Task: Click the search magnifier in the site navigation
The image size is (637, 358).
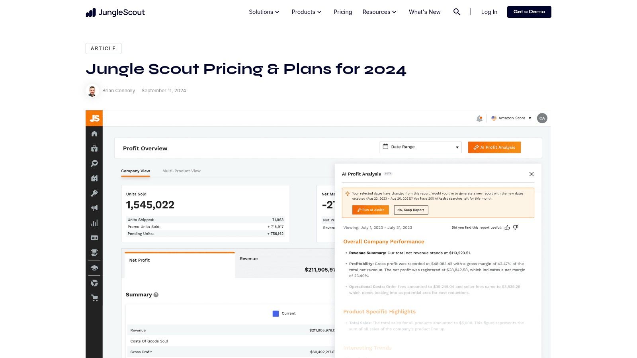Action: (x=457, y=12)
